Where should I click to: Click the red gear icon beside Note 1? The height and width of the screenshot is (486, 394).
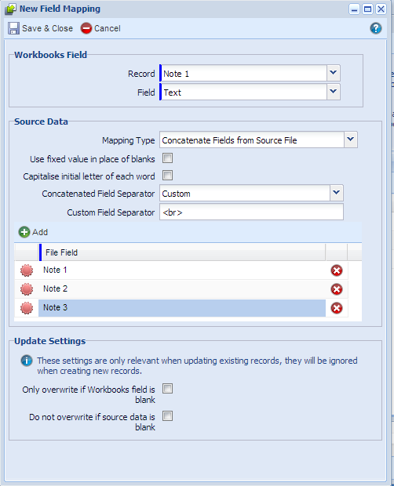coord(27,270)
